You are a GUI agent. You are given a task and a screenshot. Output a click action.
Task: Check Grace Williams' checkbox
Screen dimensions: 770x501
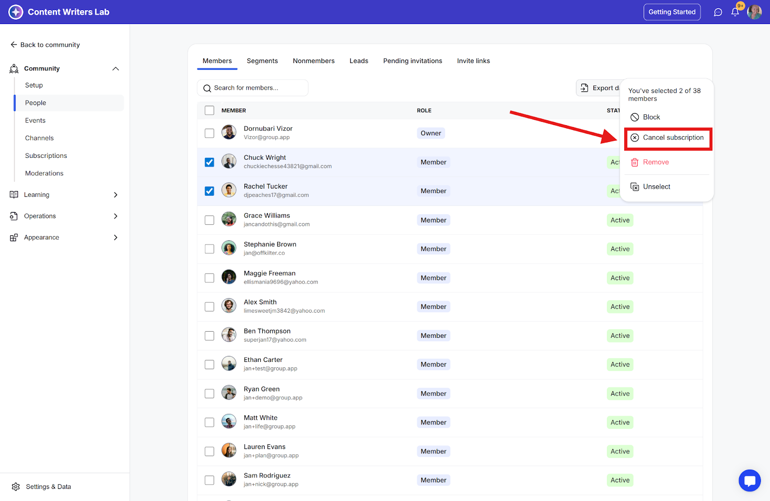(209, 220)
